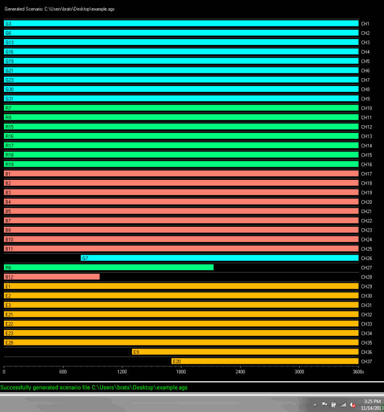The width and height of the screenshot is (384, 412).
Task: Select the E9 bar on channel 36
Action: (x=245, y=352)
